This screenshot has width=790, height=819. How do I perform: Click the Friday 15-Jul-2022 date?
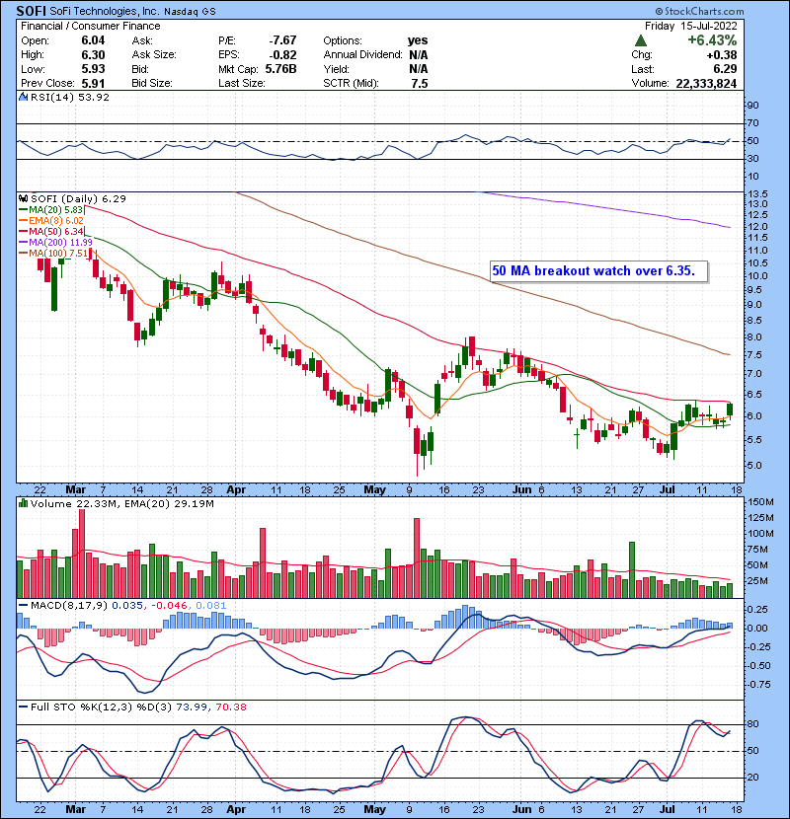click(x=690, y=26)
